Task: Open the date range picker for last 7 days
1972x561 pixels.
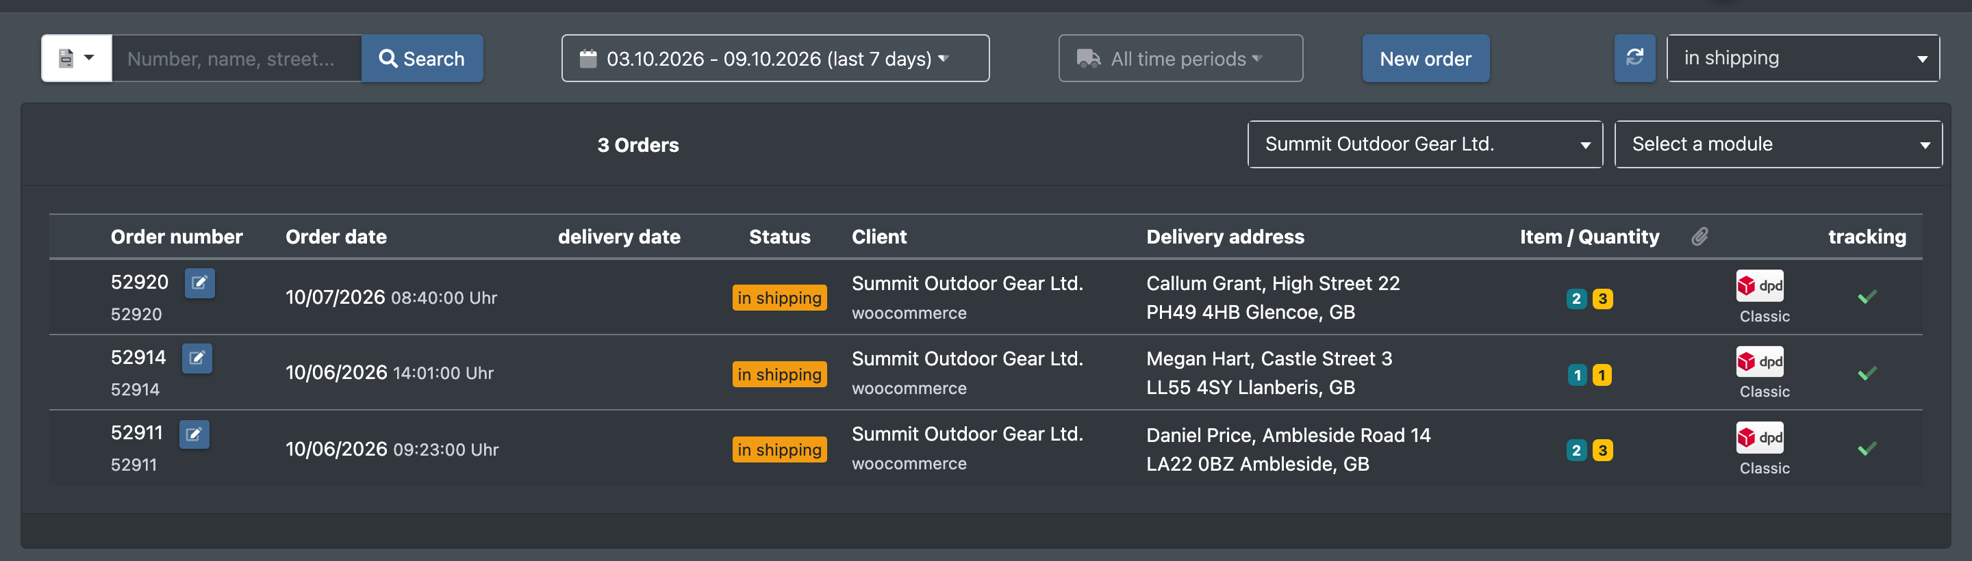Action: (x=774, y=58)
